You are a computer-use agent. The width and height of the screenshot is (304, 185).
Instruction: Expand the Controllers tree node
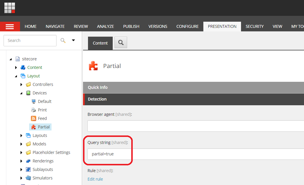(21, 84)
